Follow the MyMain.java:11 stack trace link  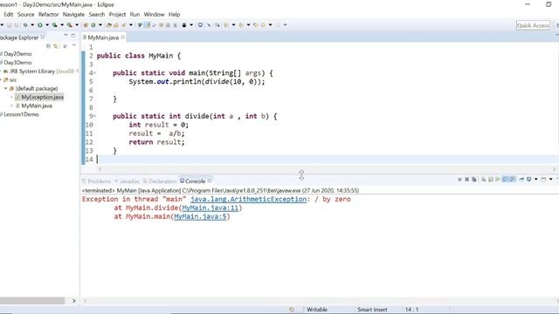[x=210, y=208]
